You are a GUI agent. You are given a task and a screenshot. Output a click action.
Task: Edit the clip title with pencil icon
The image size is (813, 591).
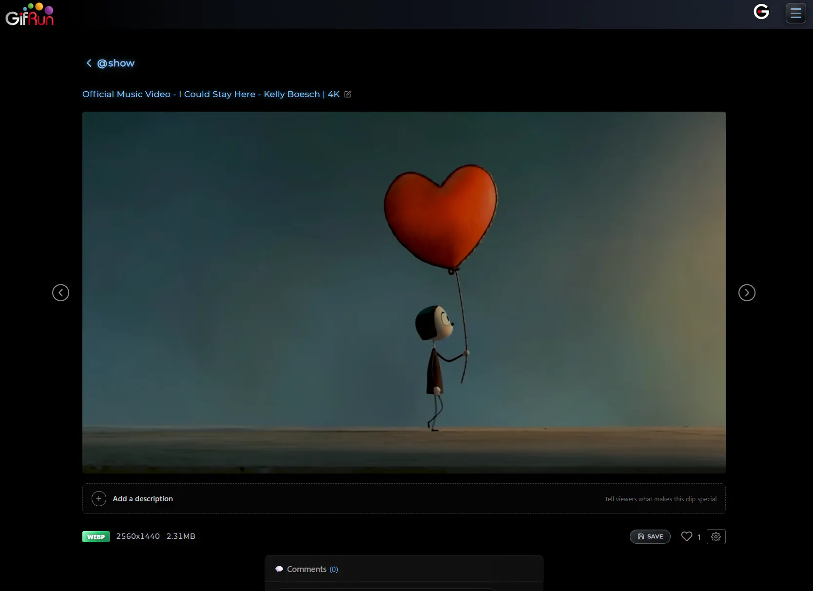(348, 94)
